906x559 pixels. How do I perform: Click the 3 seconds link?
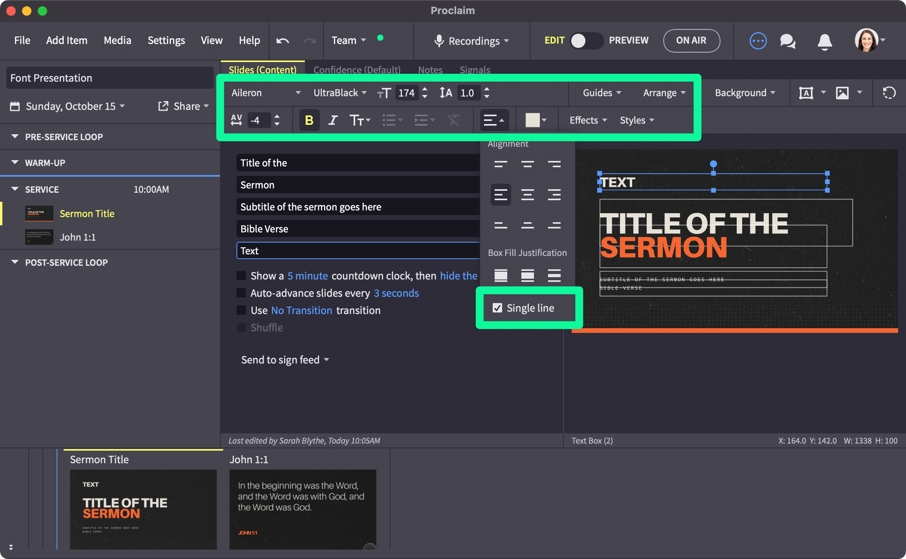pos(396,293)
